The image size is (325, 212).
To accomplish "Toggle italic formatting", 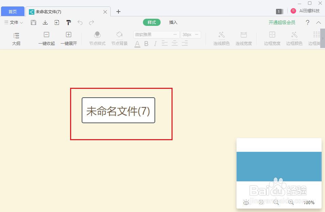I will coord(155,44).
